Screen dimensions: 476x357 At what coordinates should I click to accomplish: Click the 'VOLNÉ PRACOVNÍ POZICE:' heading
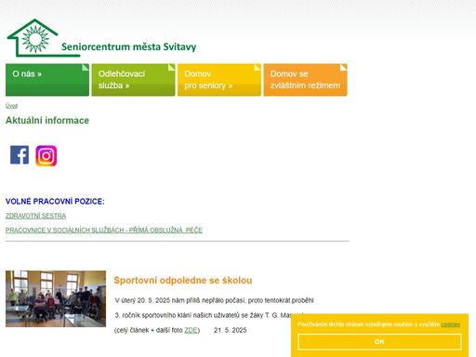[55, 202]
